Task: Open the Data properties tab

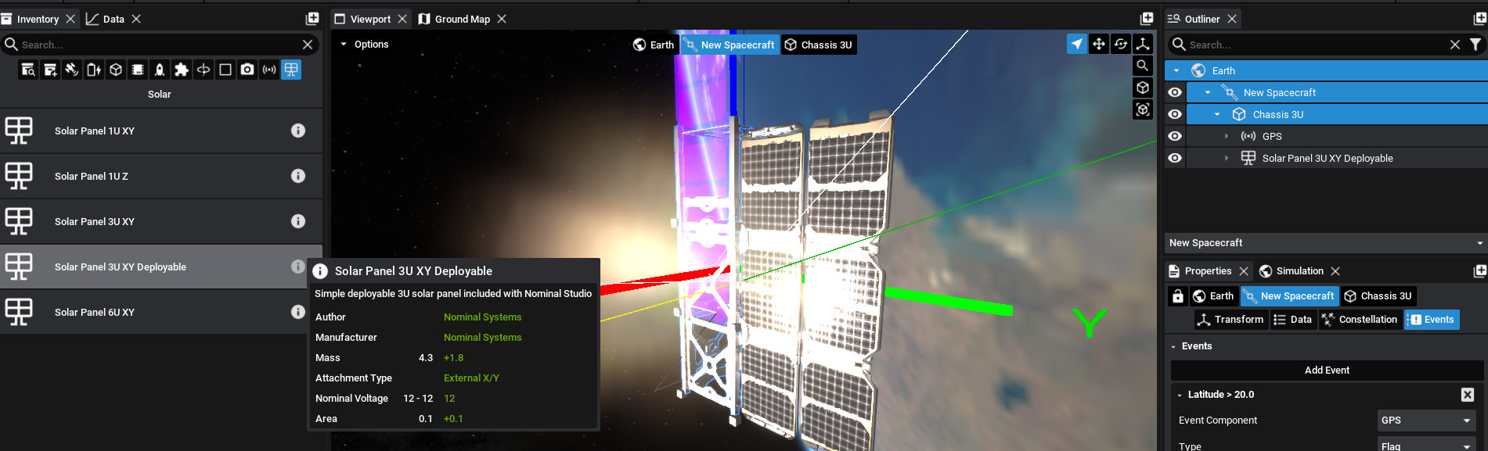Action: [x=1292, y=320]
